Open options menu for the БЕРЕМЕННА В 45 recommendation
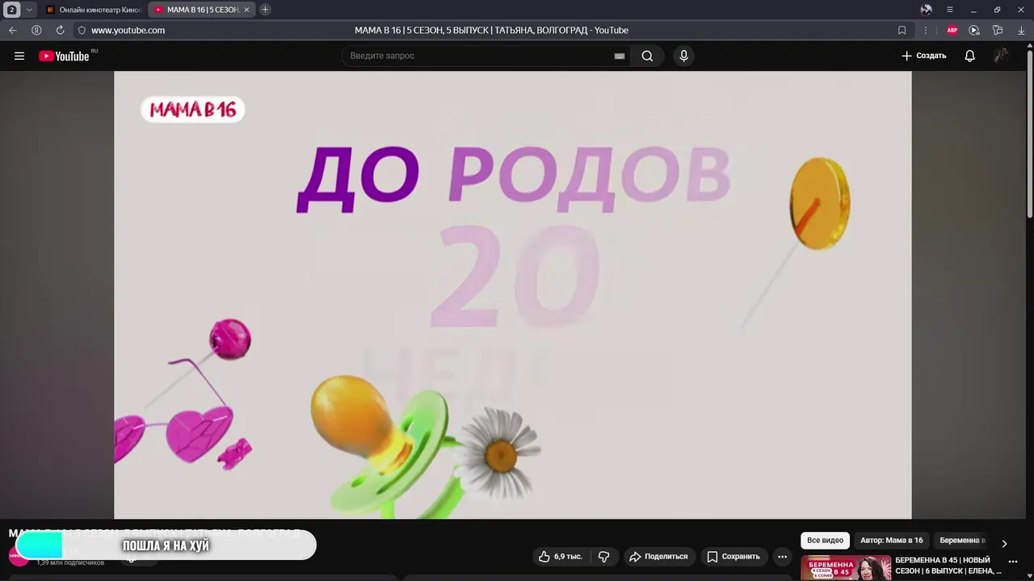Viewport: 1034px width, 581px height. pyautogui.click(x=1013, y=562)
